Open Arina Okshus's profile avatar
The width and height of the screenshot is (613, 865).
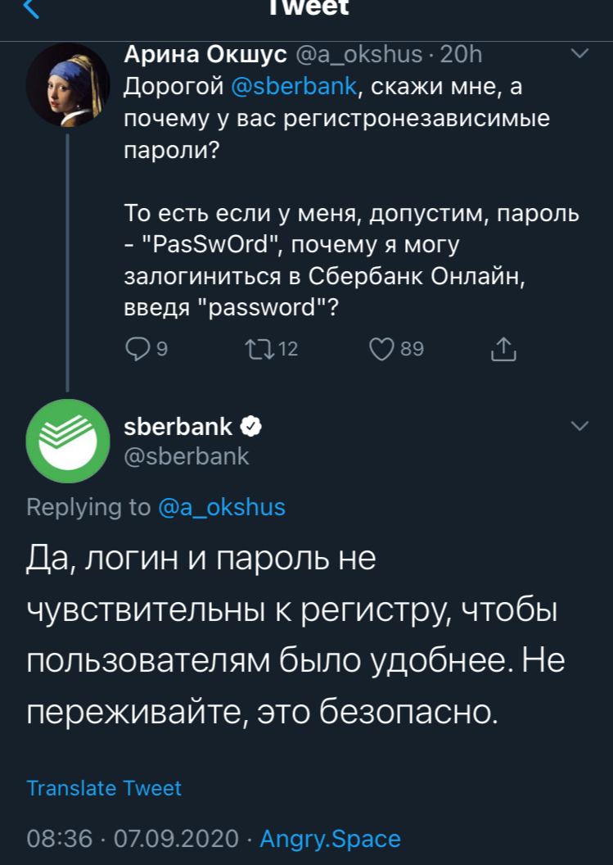tap(67, 85)
